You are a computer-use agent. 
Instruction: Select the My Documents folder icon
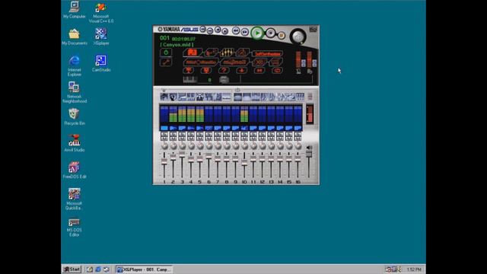point(75,37)
